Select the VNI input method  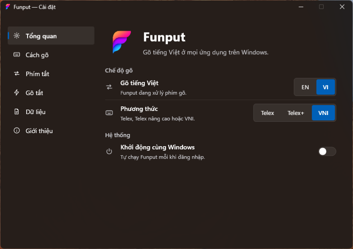(x=323, y=113)
